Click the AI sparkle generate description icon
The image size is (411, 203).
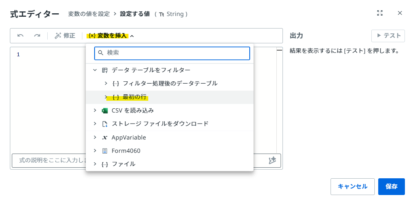tap(272, 160)
